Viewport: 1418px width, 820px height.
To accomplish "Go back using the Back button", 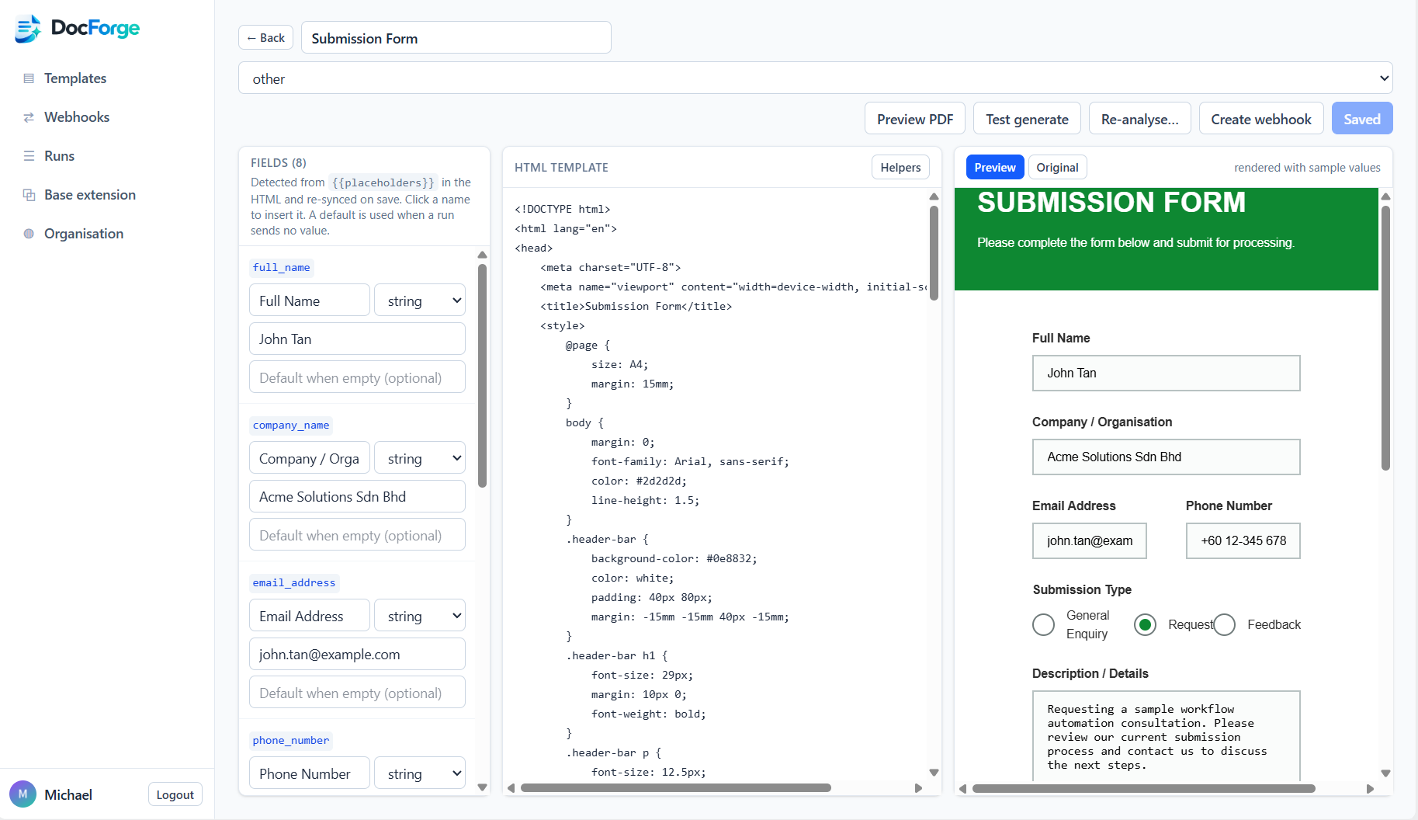I will (265, 37).
